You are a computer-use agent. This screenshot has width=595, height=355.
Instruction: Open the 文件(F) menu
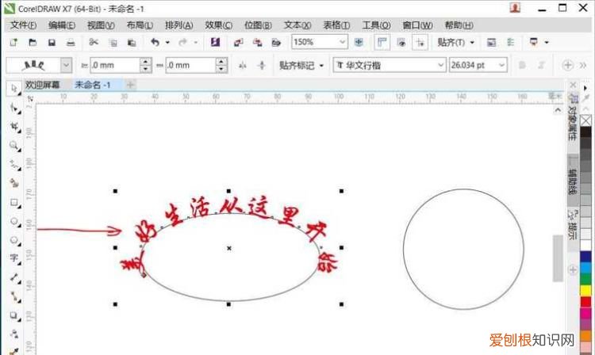24,25
